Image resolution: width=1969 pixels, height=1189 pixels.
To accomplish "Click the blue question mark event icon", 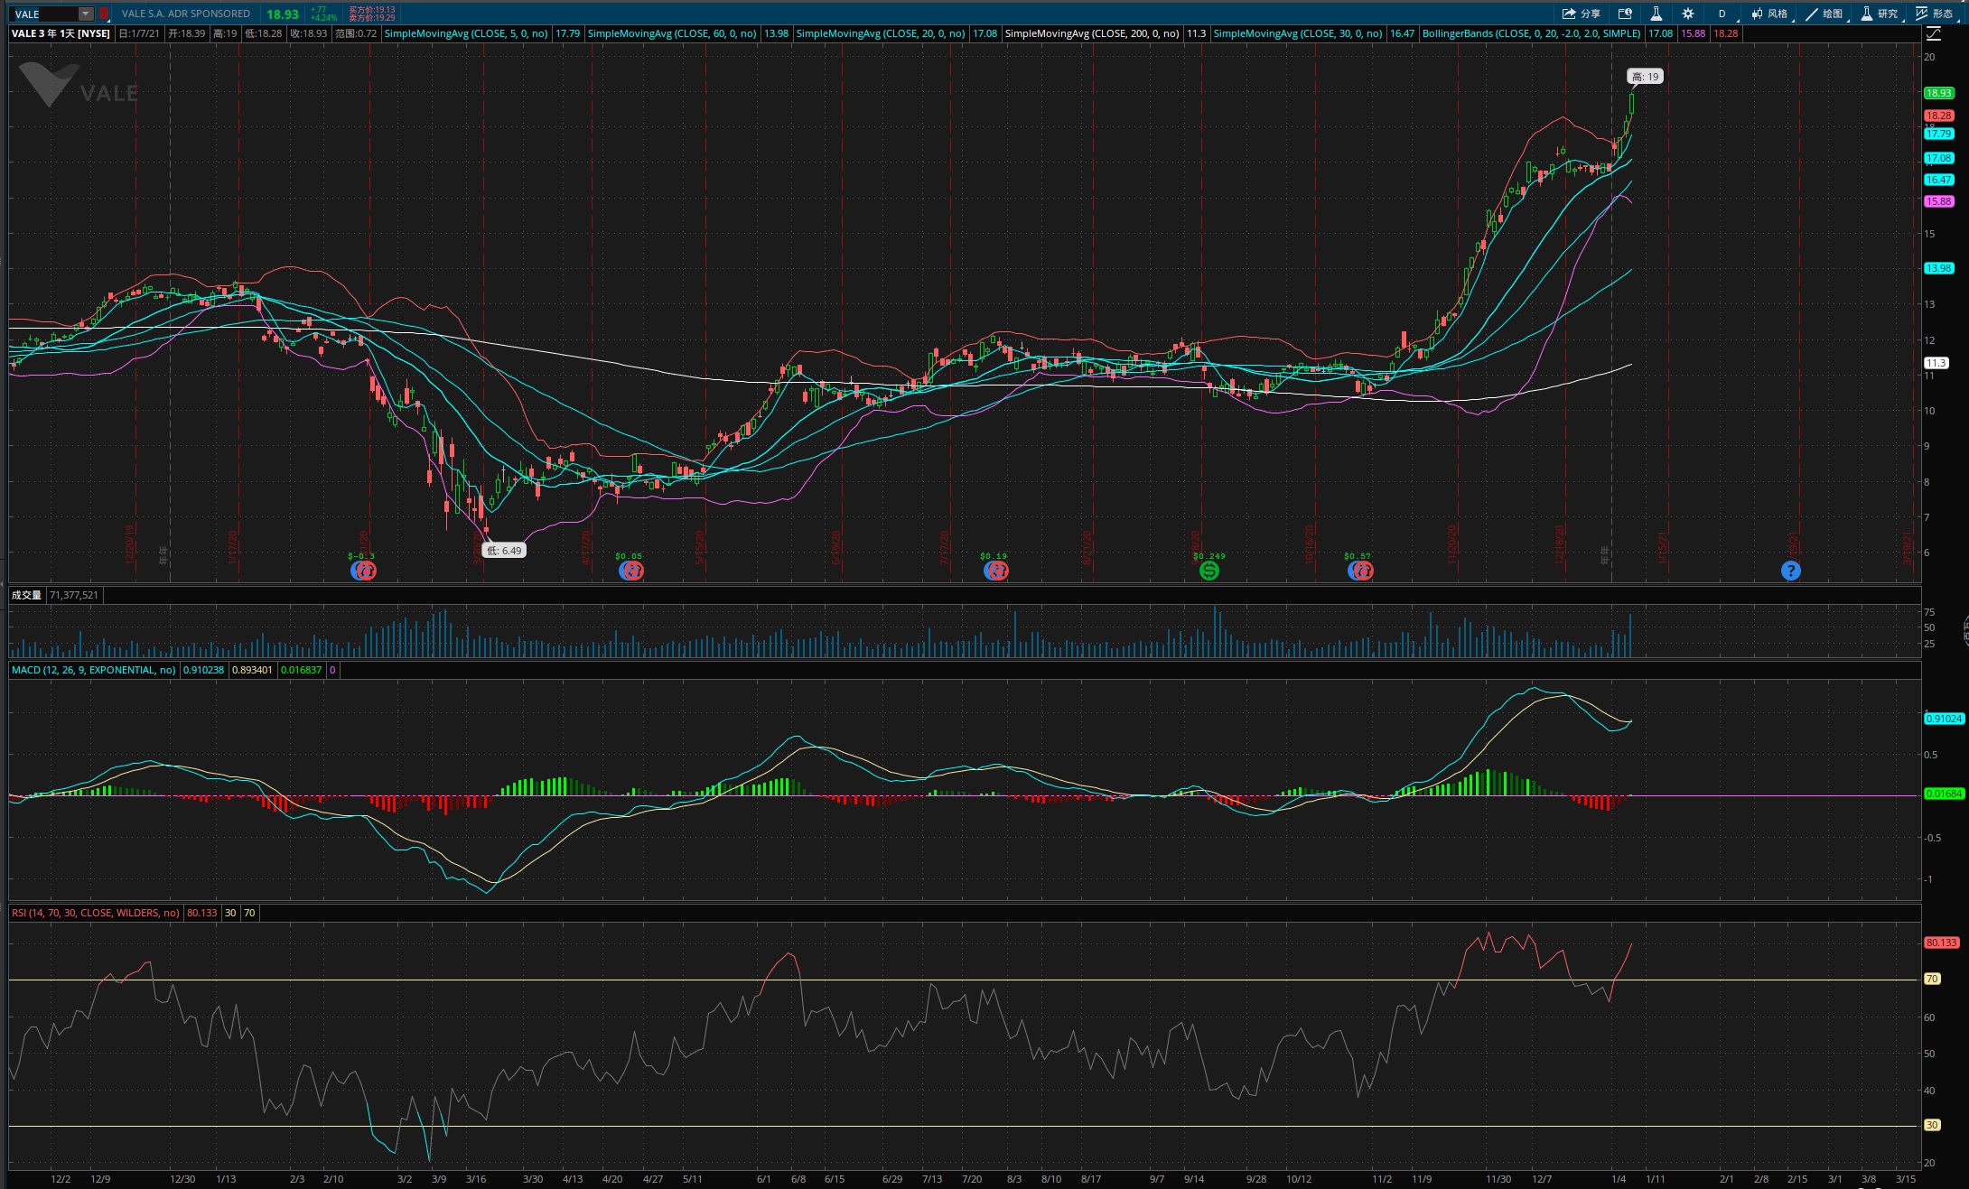I will tap(1790, 571).
